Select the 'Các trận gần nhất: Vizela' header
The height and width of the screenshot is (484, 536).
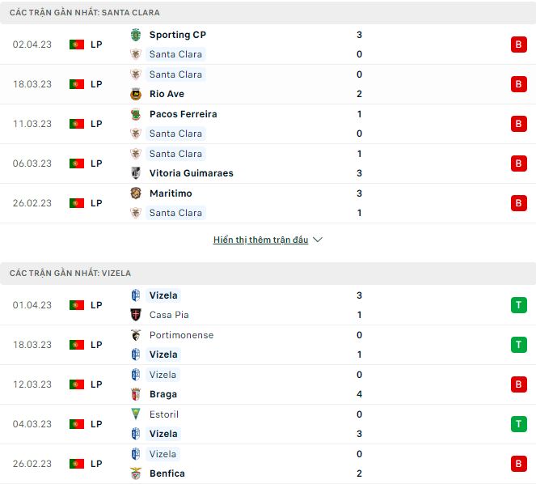[x=70, y=274]
